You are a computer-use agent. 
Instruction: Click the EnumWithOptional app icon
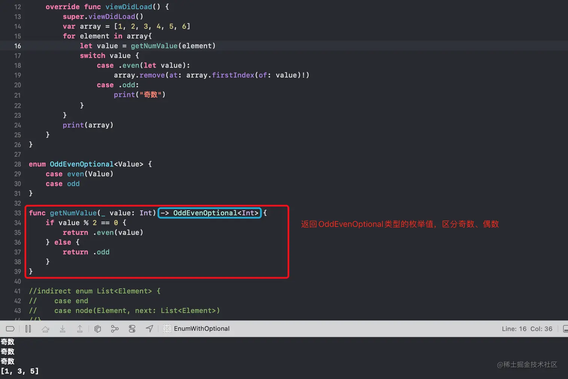pos(167,329)
